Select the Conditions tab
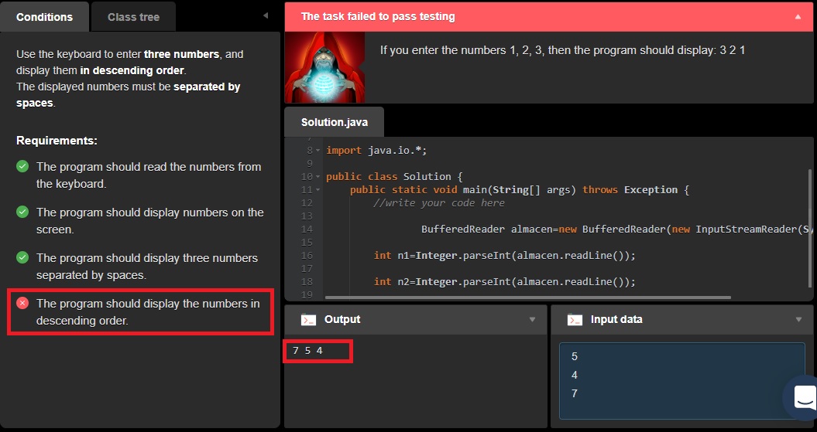Image resolution: width=817 pixels, height=432 pixels. pos(44,17)
